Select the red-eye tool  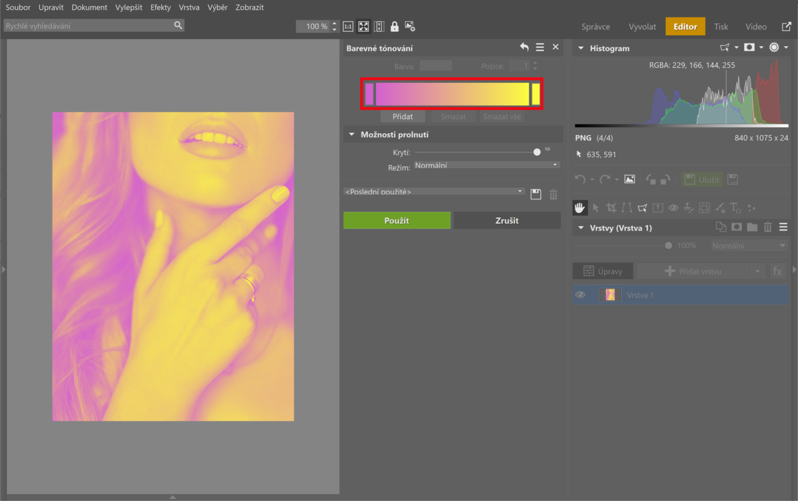673,208
